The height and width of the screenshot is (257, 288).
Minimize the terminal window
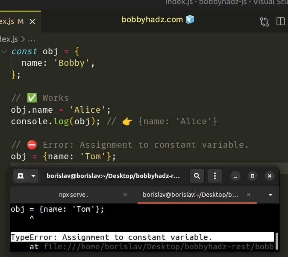point(235,176)
